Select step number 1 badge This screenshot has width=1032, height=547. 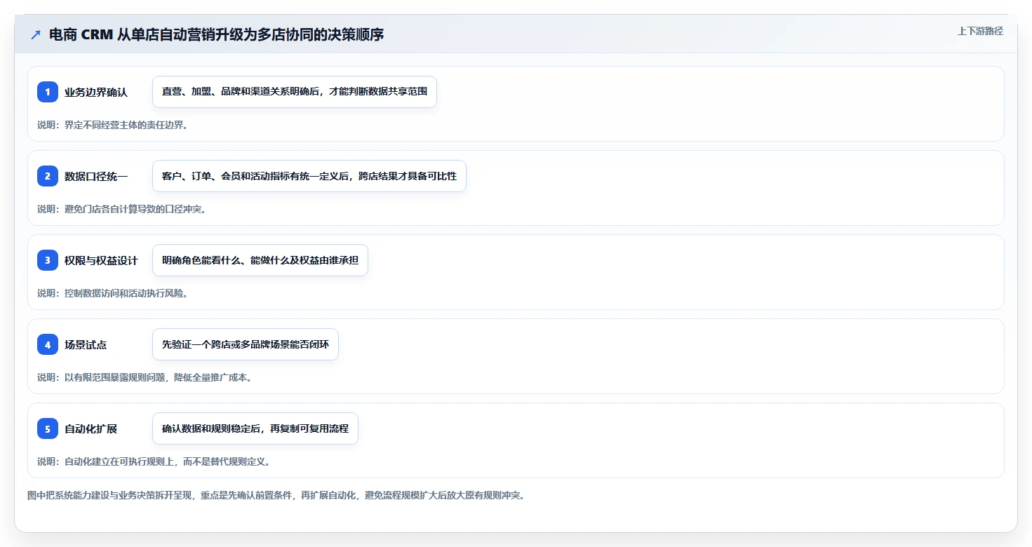click(x=48, y=92)
